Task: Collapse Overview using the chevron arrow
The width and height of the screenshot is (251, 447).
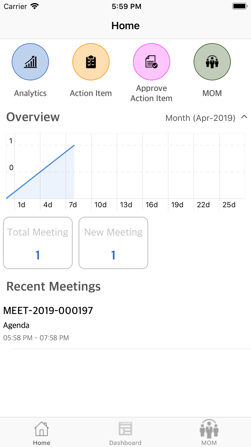Action: (244, 117)
